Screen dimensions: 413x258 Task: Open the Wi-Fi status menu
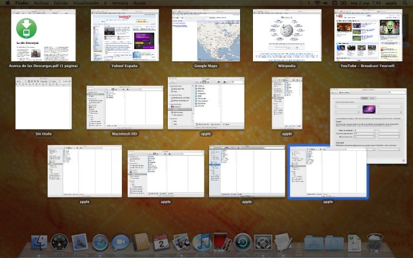click(x=317, y=3)
